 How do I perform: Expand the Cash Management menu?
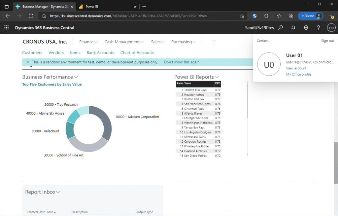pos(124,42)
